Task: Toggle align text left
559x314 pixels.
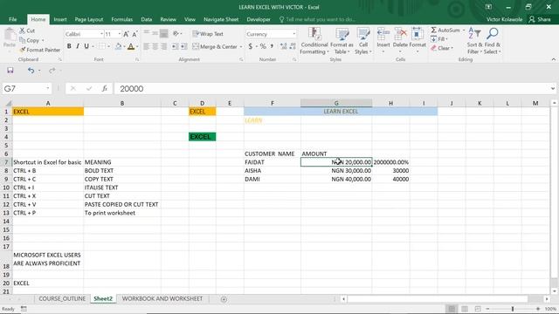Action: tap(147, 46)
